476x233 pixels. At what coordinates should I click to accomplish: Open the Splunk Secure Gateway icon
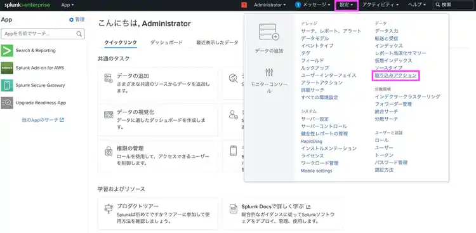[7, 85]
